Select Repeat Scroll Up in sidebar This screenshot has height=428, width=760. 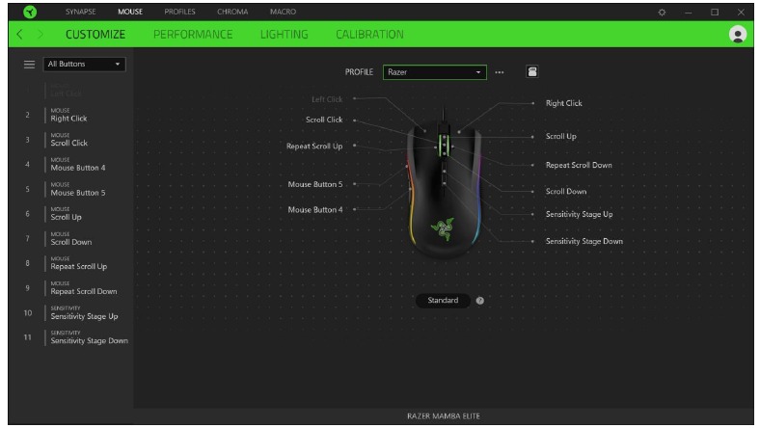pos(78,263)
